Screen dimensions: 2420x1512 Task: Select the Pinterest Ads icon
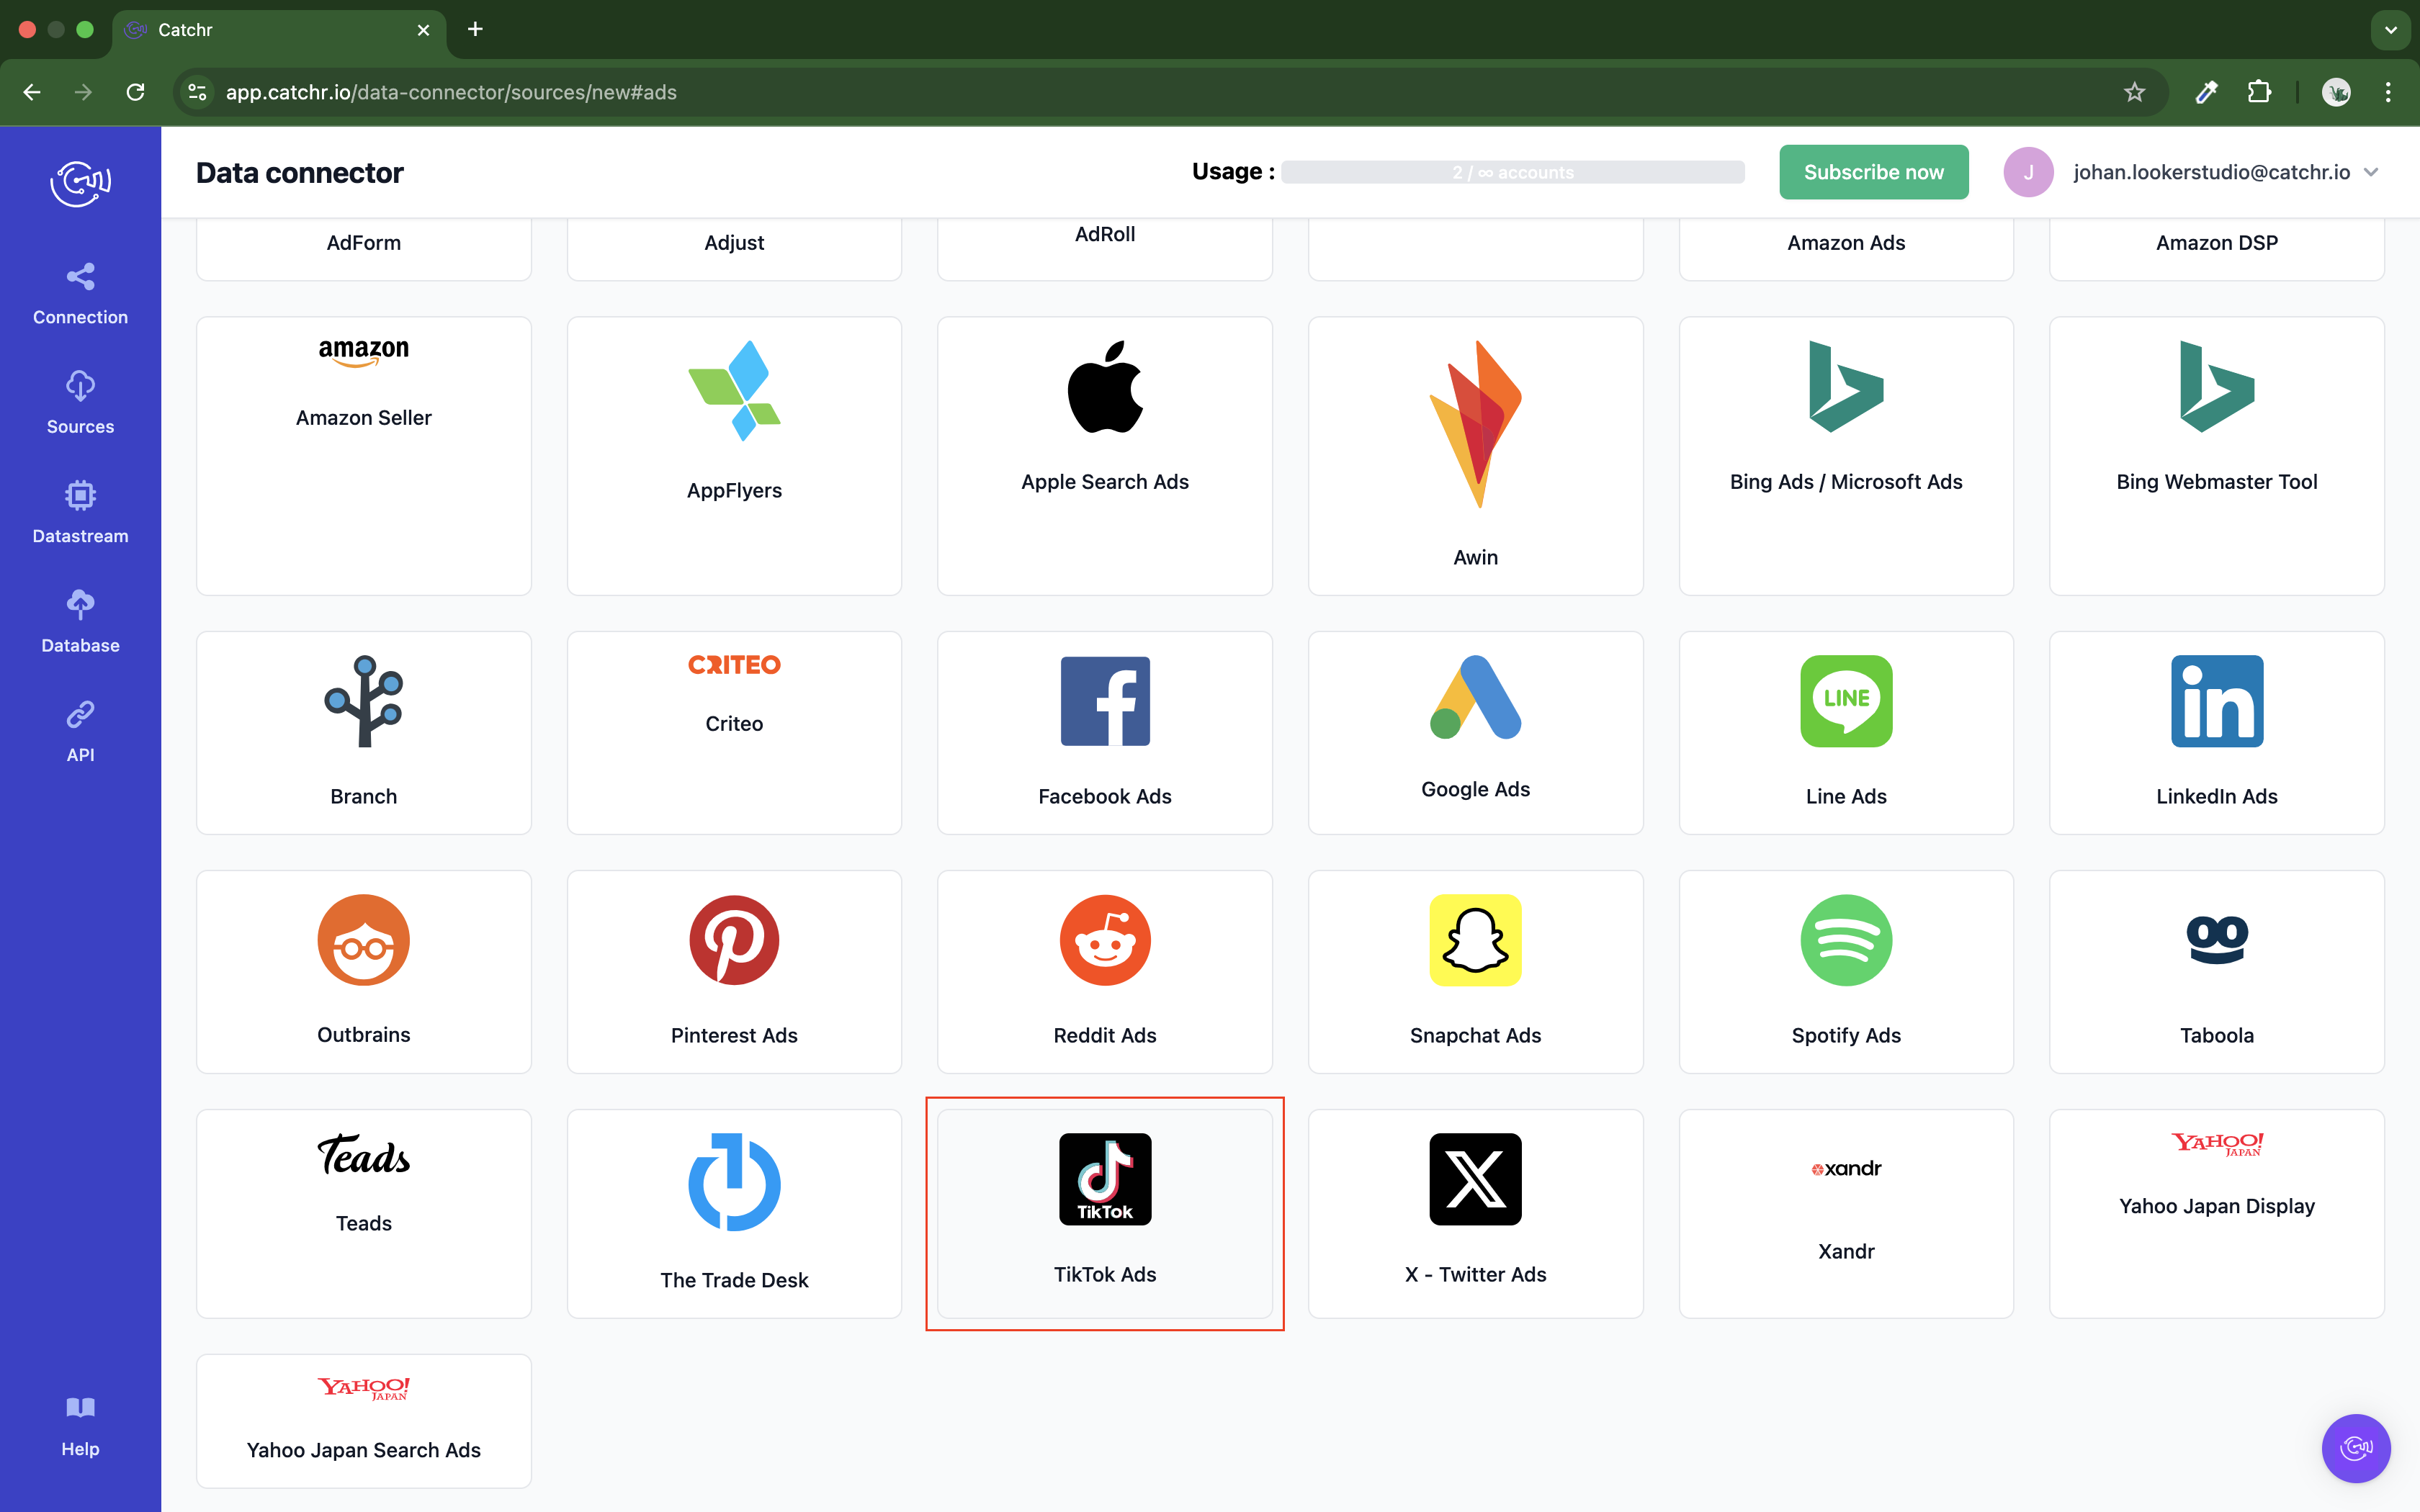(734, 940)
